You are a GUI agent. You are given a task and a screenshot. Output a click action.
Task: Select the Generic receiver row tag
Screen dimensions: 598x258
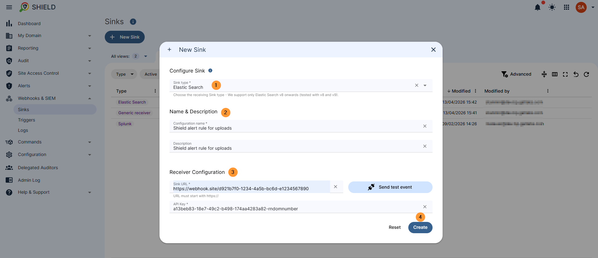point(134,113)
